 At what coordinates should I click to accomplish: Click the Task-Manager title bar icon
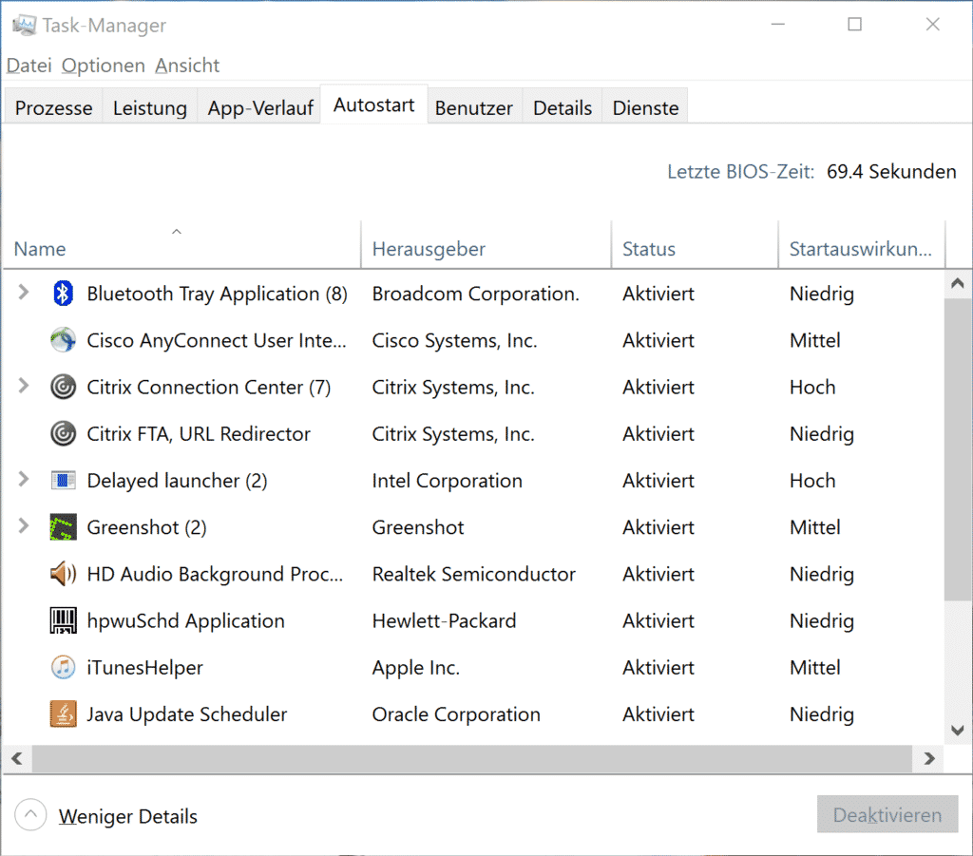(x=24, y=26)
